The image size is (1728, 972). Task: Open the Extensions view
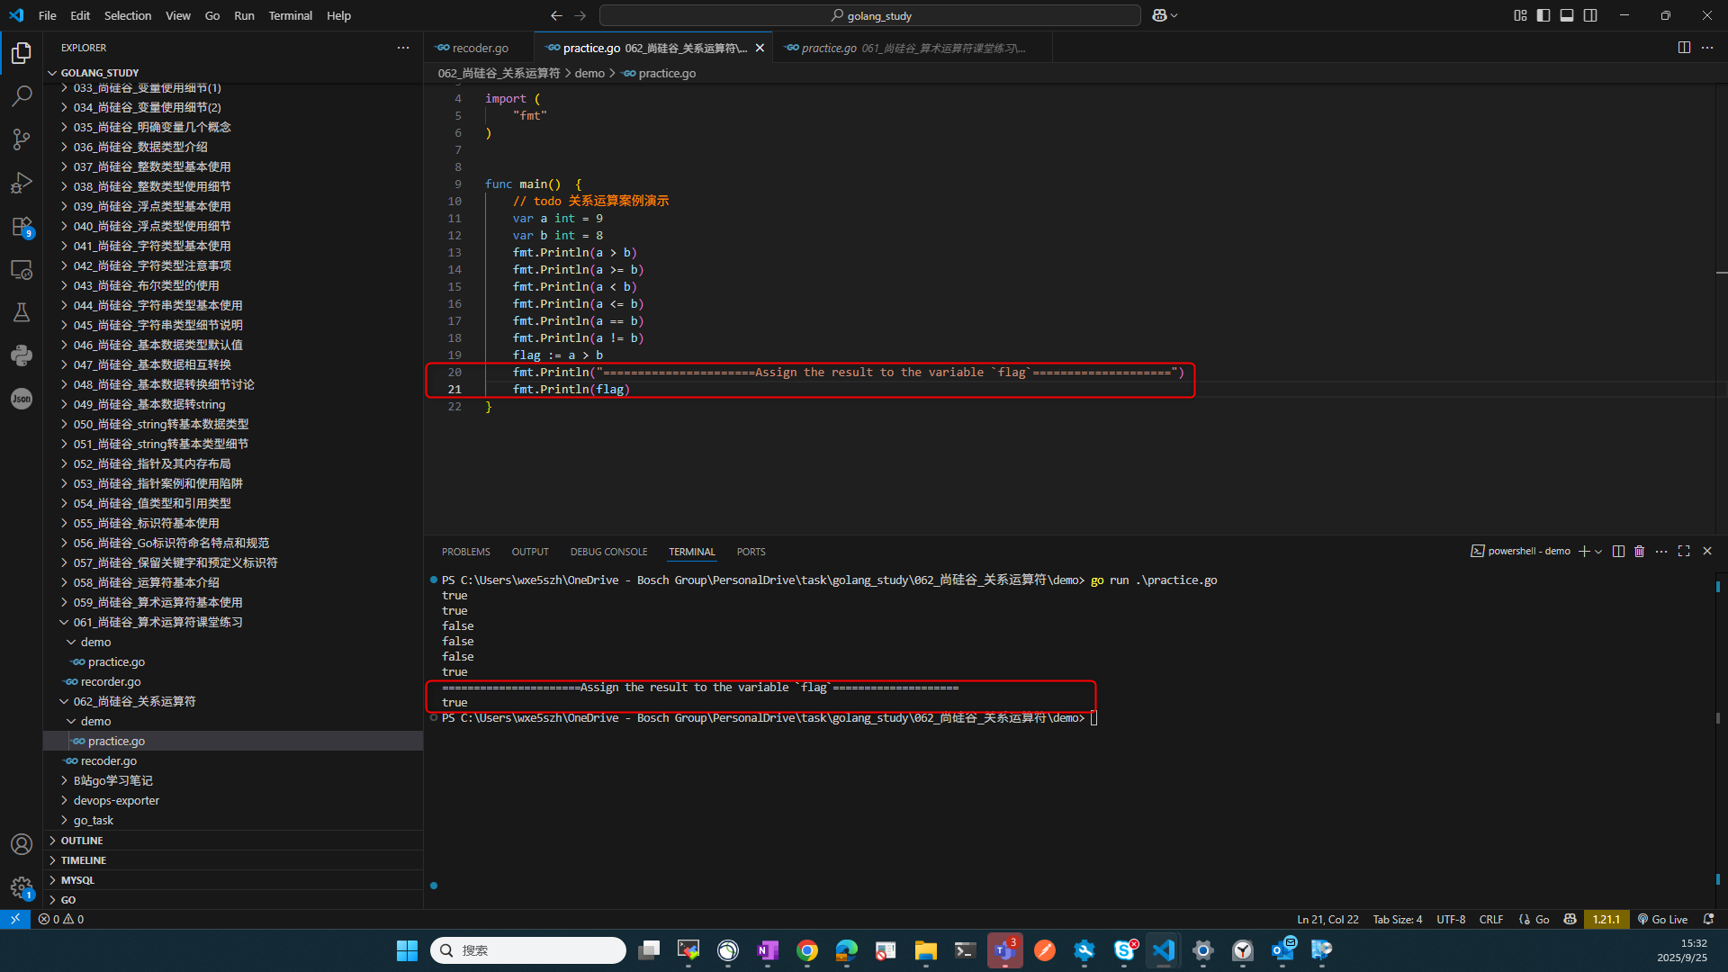coord(22,226)
